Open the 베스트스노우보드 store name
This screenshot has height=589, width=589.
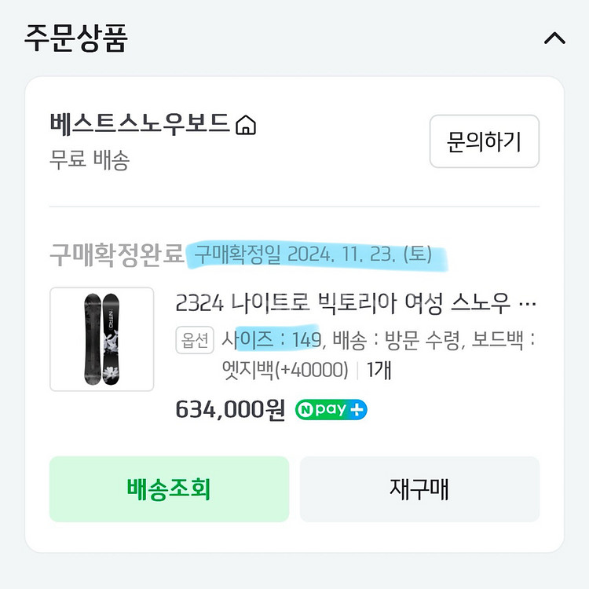click(x=140, y=125)
